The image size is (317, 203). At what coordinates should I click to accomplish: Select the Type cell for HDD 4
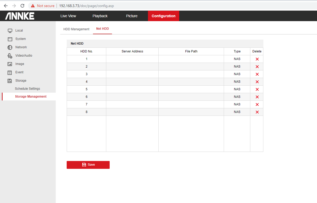coord(237,82)
